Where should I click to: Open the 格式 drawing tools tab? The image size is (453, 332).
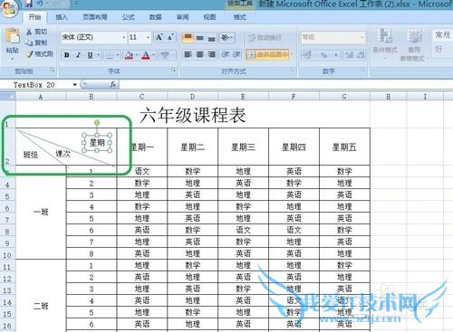point(239,17)
